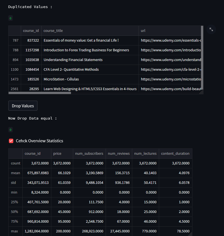Click the 'std' row label
This screenshot has height=236, width=224.
(16, 183)
